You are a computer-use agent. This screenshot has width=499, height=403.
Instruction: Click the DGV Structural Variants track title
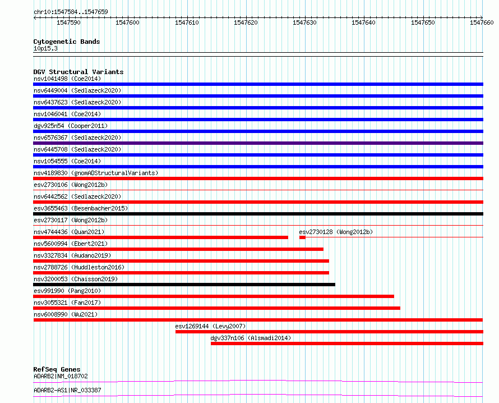click(78, 72)
